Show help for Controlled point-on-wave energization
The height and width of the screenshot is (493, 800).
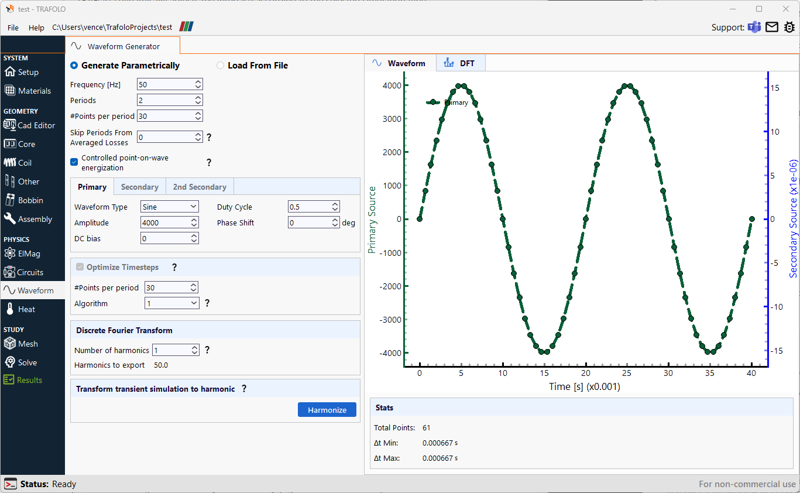coord(209,163)
